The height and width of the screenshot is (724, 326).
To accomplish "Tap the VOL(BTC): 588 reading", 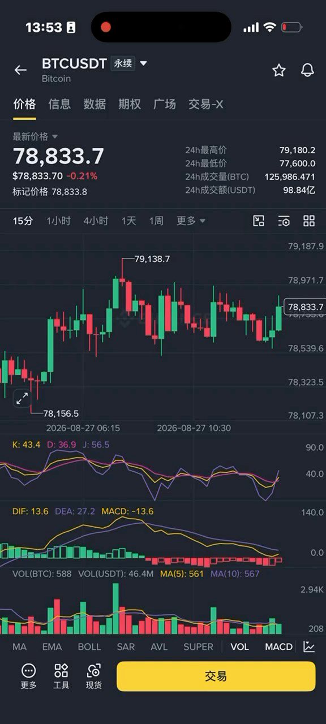I will [42, 574].
